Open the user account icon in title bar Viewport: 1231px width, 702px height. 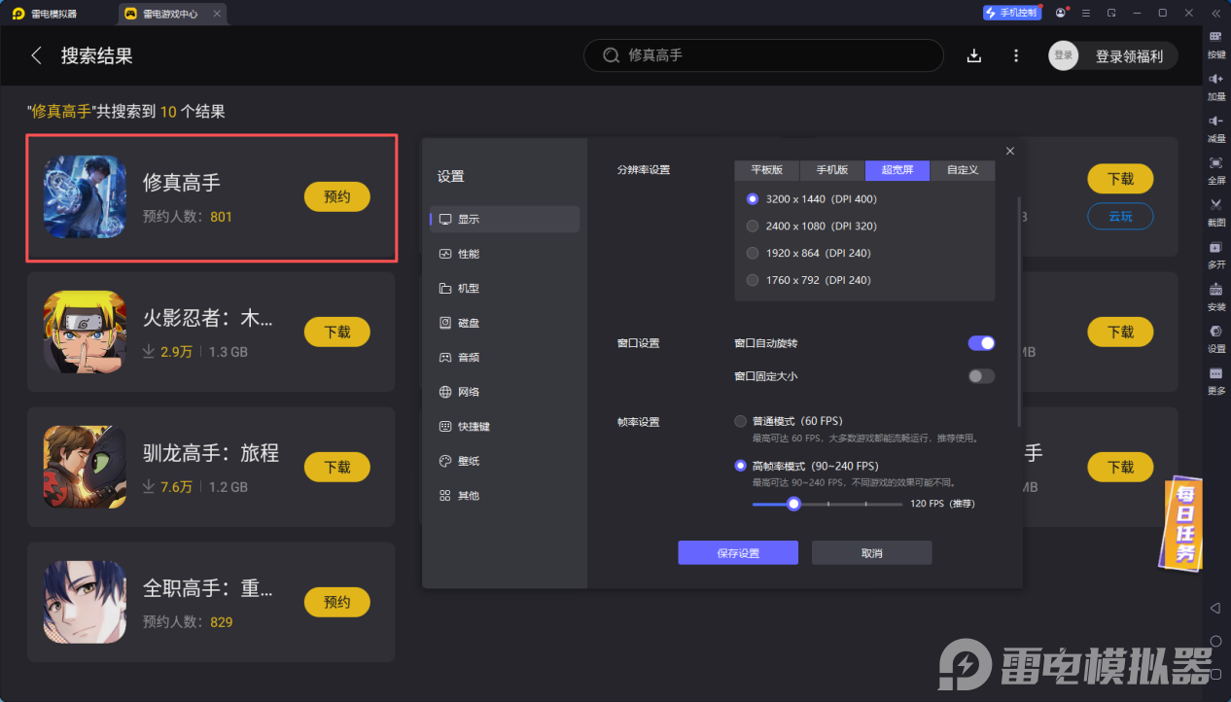pos(1061,13)
